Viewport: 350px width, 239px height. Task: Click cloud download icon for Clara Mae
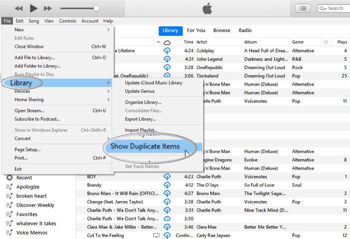tap(167, 227)
